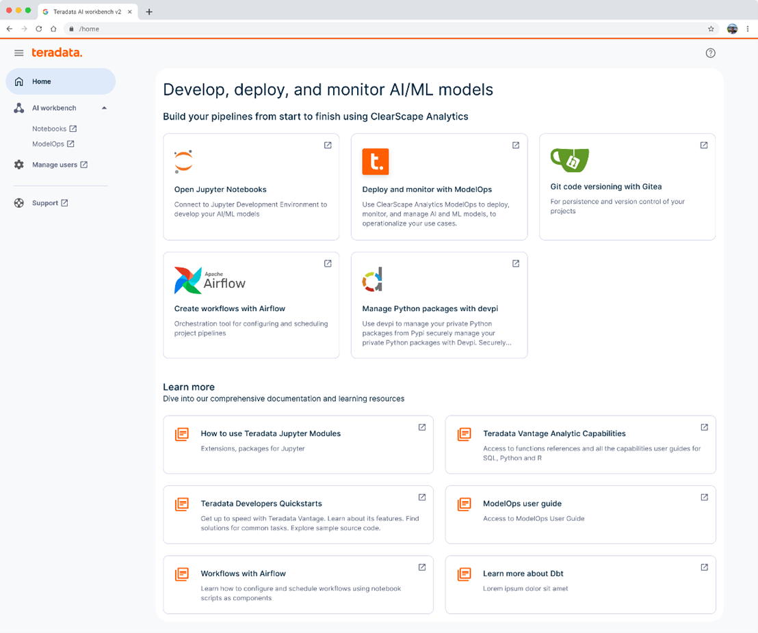Click the Jupyter logo icon

pos(183,161)
